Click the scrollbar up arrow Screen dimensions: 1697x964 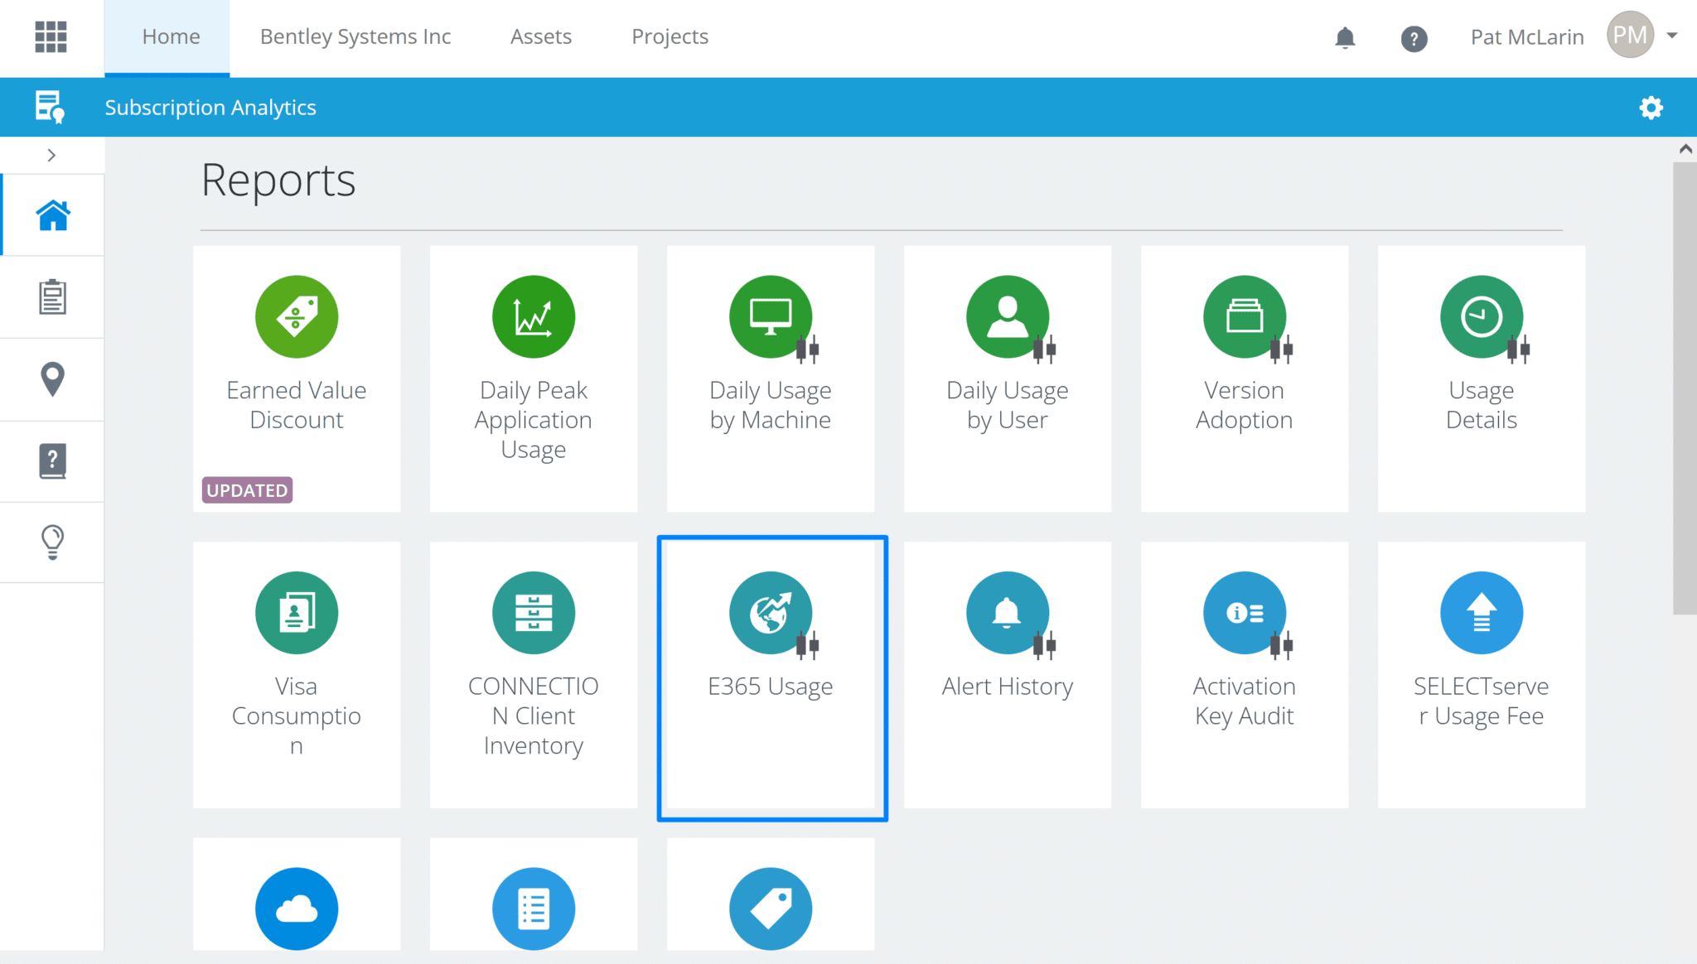coord(1685,149)
